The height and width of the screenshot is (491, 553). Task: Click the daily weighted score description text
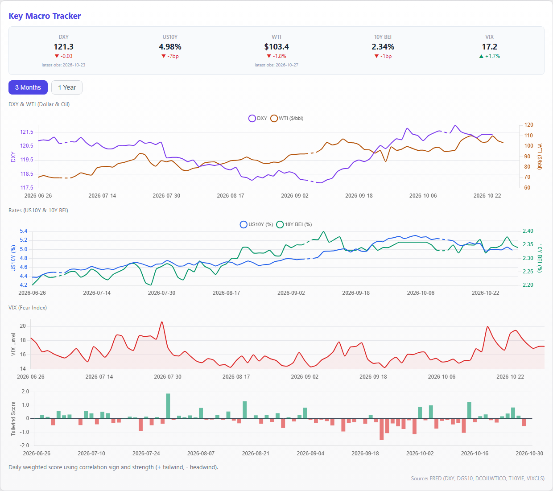(x=113, y=467)
